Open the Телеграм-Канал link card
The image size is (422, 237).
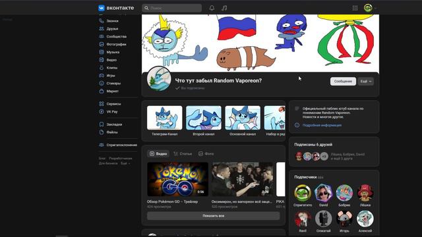[164, 120]
